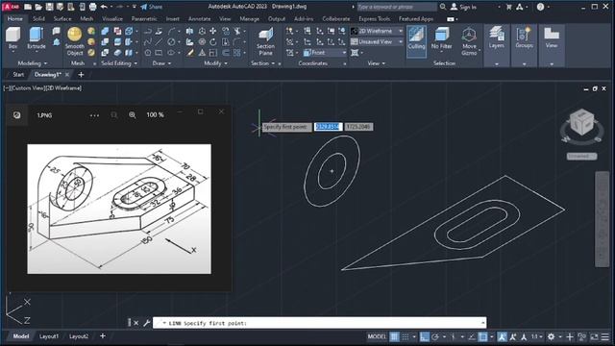Toggle drawing grid display in status bar

(394, 336)
